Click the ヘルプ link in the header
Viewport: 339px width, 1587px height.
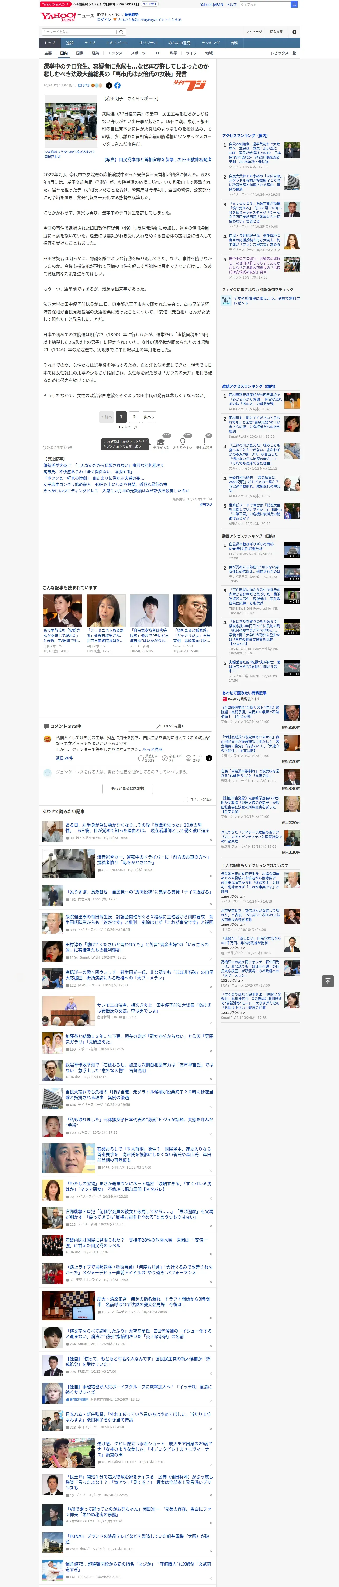(x=231, y=4)
